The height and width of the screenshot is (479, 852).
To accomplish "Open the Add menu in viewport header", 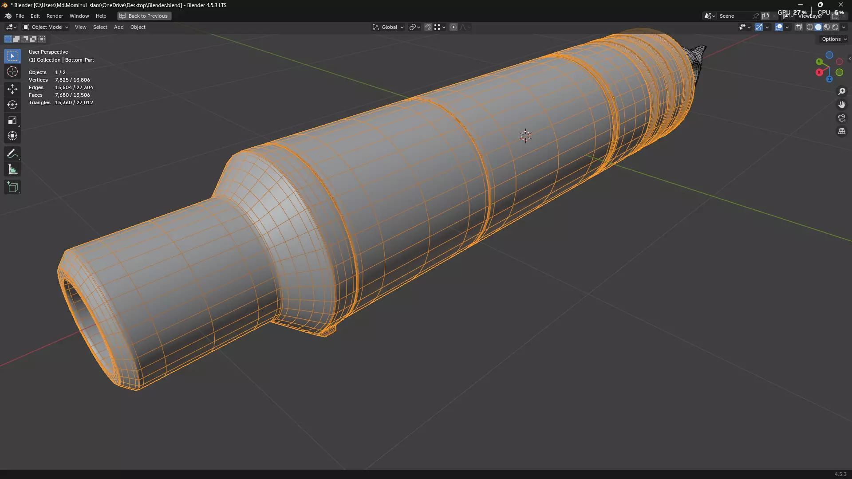I will [x=118, y=27].
